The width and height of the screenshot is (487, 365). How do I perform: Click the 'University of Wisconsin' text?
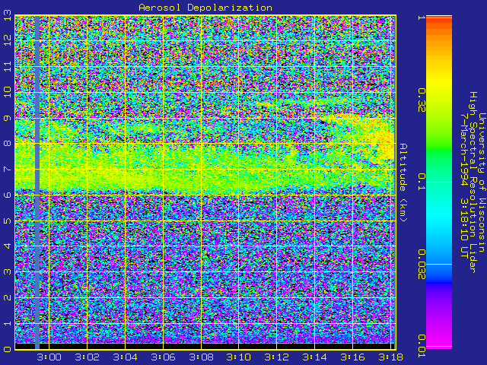coord(481,182)
